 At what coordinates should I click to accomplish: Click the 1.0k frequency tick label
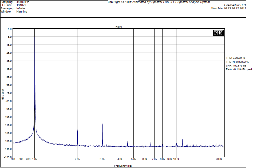point(35,159)
